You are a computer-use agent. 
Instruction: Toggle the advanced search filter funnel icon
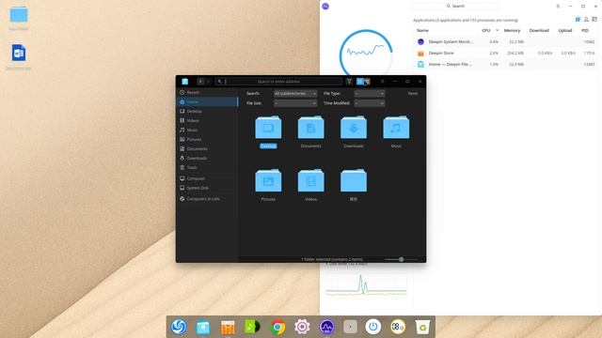tap(349, 82)
